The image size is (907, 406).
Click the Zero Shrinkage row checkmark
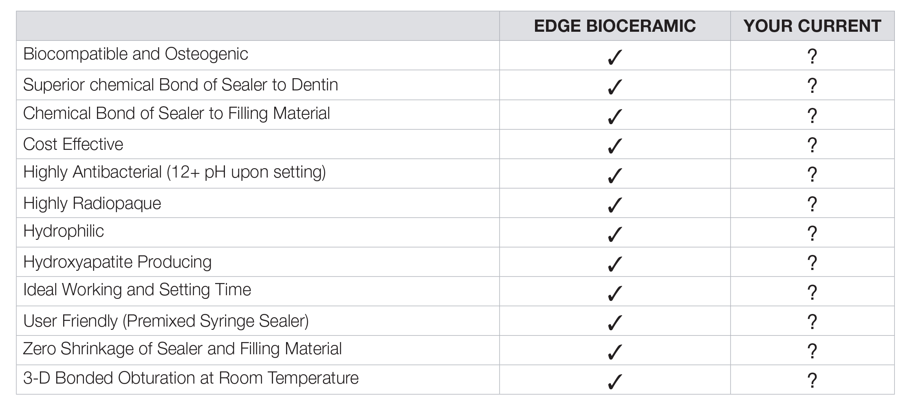coord(614,351)
